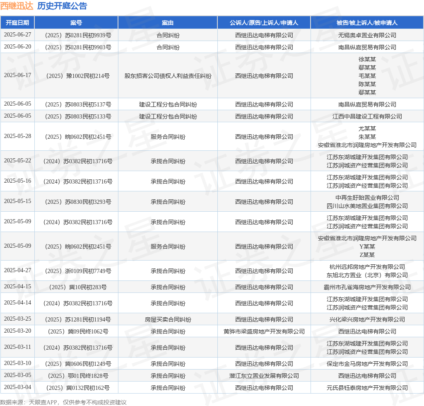This screenshot has height=406, width=424.
Task: Click defendant 兴化梁兴房地产开发有限公司
Action: click(367, 319)
